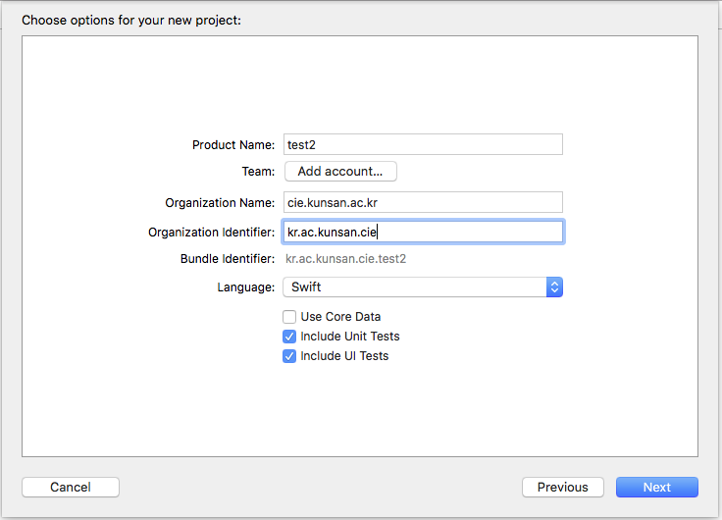The width and height of the screenshot is (722, 520).
Task: Click the Cancel button
Action: point(71,487)
